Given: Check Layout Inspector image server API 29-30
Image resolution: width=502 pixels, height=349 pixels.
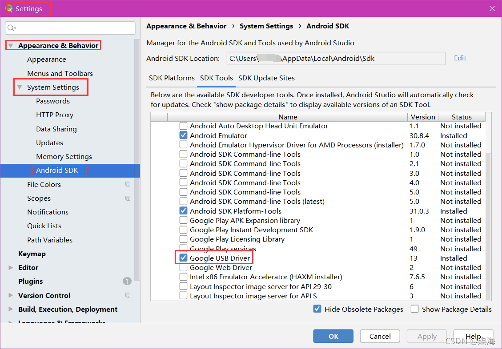Looking at the screenshot, I should (x=184, y=286).
